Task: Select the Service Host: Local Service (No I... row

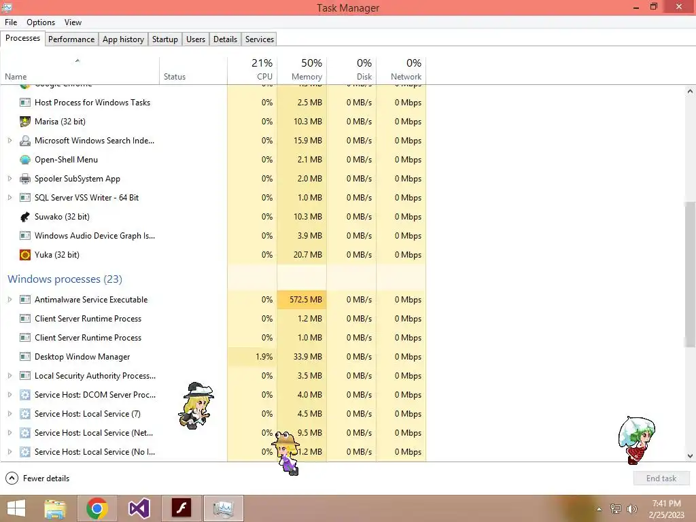Action: [213, 452]
